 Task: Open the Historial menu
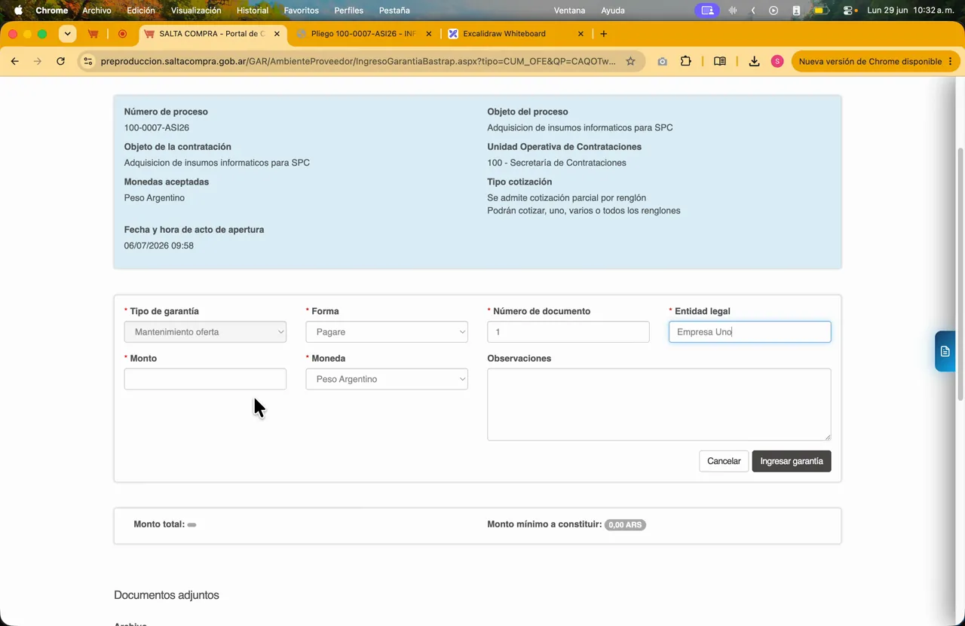[253, 11]
